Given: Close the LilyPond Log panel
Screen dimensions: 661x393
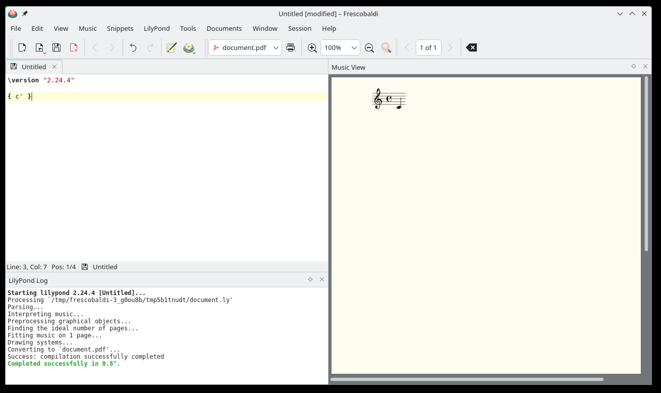Looking at the screenshot, I should [x=322, y=279].
